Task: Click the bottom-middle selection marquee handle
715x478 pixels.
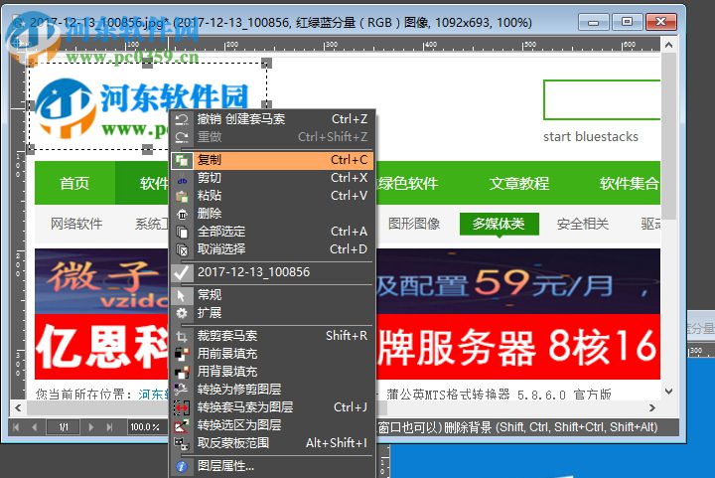Action: (x=147, y=149)
